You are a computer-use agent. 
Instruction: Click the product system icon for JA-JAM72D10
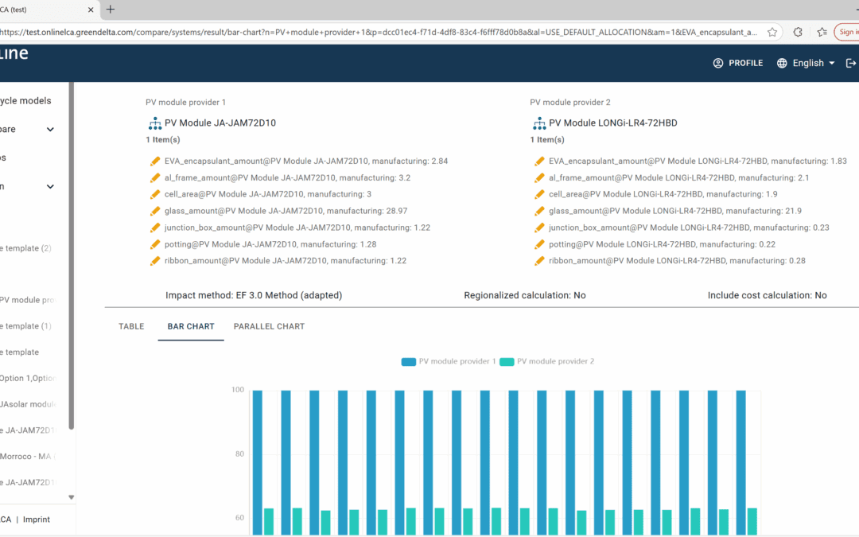[x=155, y=123]
